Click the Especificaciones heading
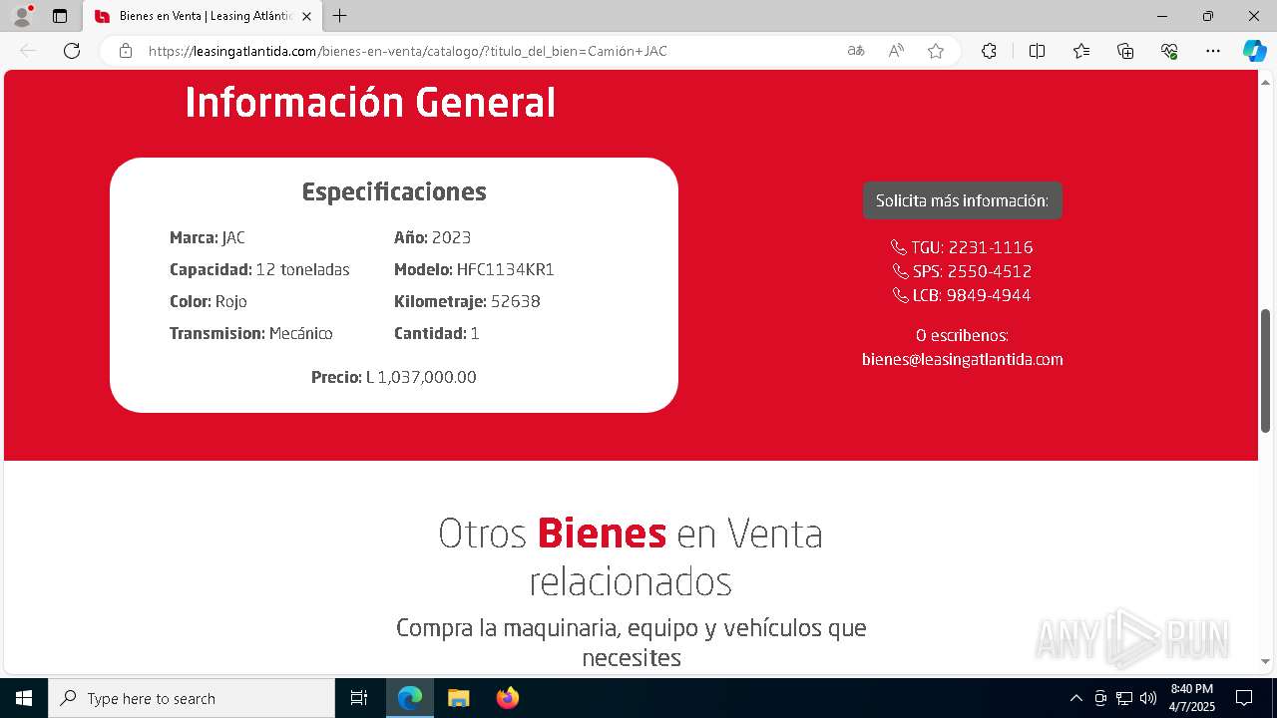The image size is (1277, 718). 394,191
